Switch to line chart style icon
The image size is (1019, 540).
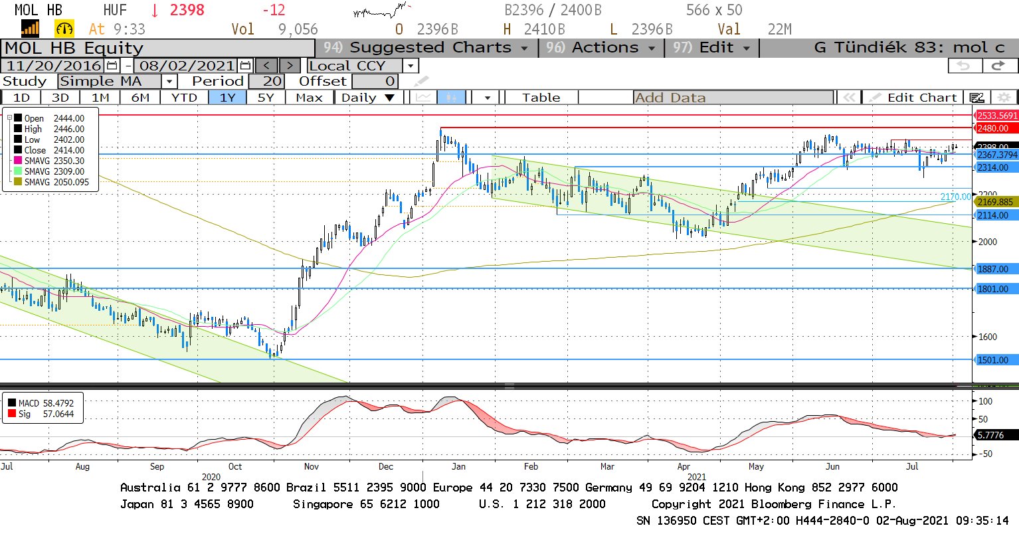(x=424, y=98)
